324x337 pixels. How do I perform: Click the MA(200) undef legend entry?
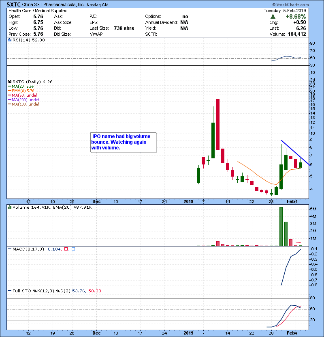[23, 100]
